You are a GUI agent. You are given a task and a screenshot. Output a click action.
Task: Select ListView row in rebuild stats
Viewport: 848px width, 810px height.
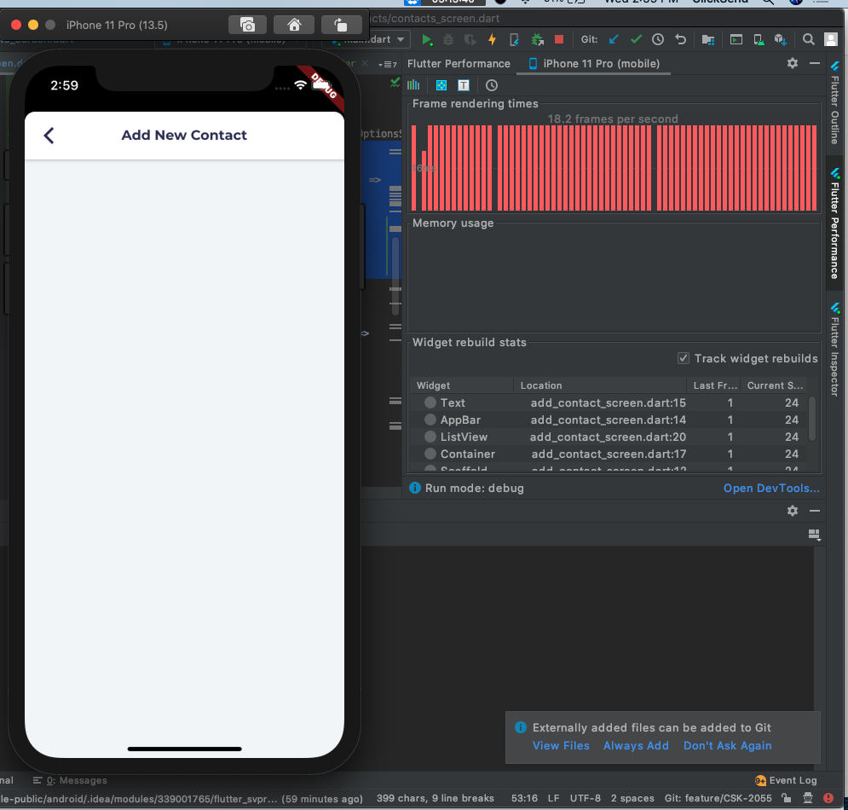point(609,437)
